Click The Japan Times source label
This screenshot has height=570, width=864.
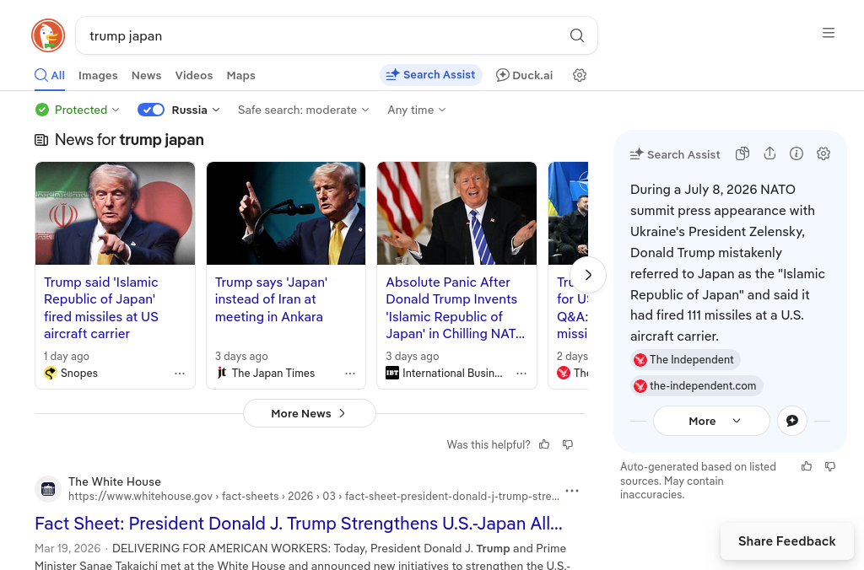(x=273, y=373)
